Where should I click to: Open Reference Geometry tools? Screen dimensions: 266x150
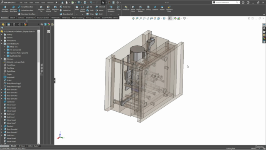(x=111, y=9)
